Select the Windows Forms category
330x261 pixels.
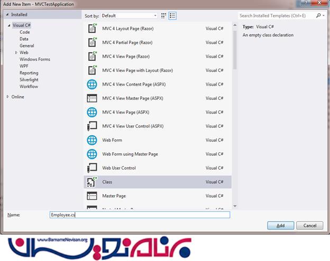pyautogui.click(x=35, y=60)
